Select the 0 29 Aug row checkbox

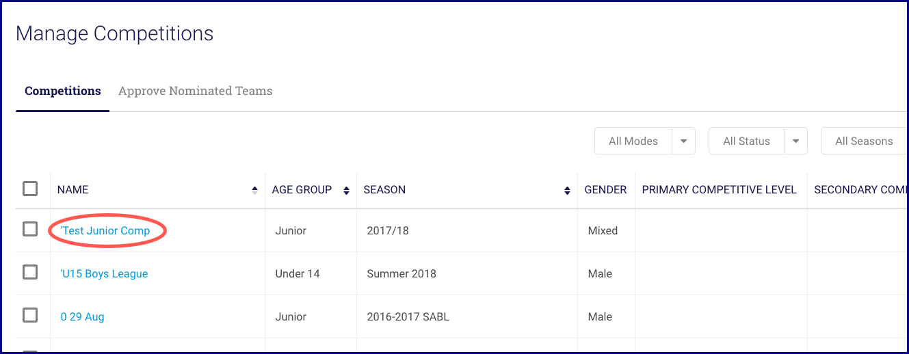tap(30, 316)
